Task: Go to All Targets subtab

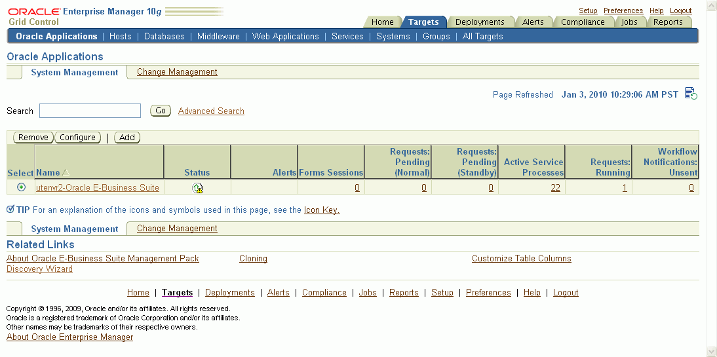Action: tap(482, 36)
